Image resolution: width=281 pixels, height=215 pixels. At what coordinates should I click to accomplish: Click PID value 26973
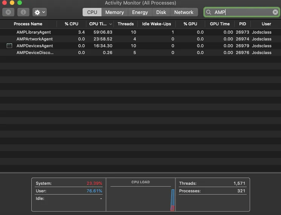[243, 32]
